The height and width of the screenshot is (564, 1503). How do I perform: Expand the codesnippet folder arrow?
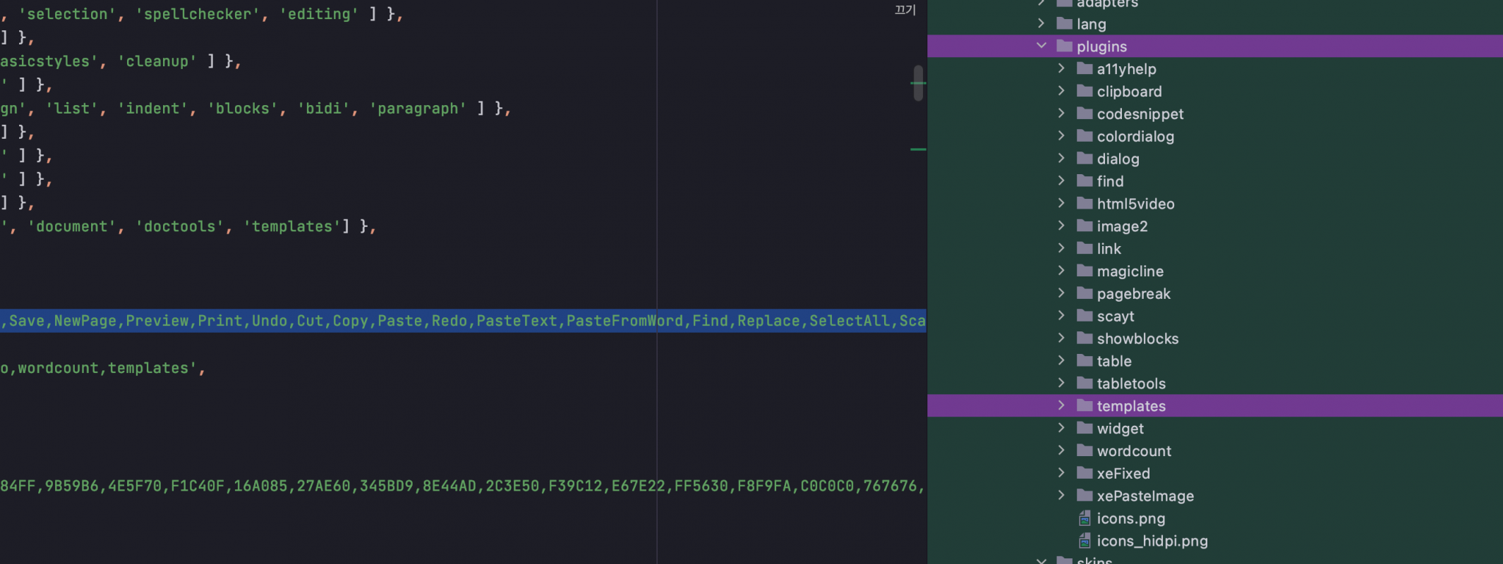1061,114
